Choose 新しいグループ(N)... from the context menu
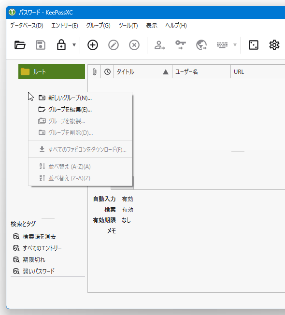Viewport: 285px width, 315px height. (80, 98)
